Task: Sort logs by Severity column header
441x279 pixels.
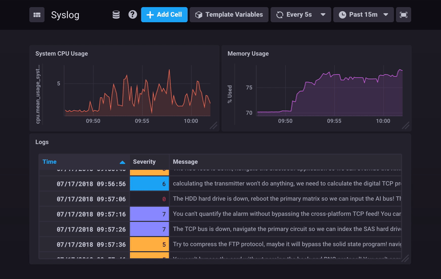Action: pyautogui.click(x=144, y=162)
